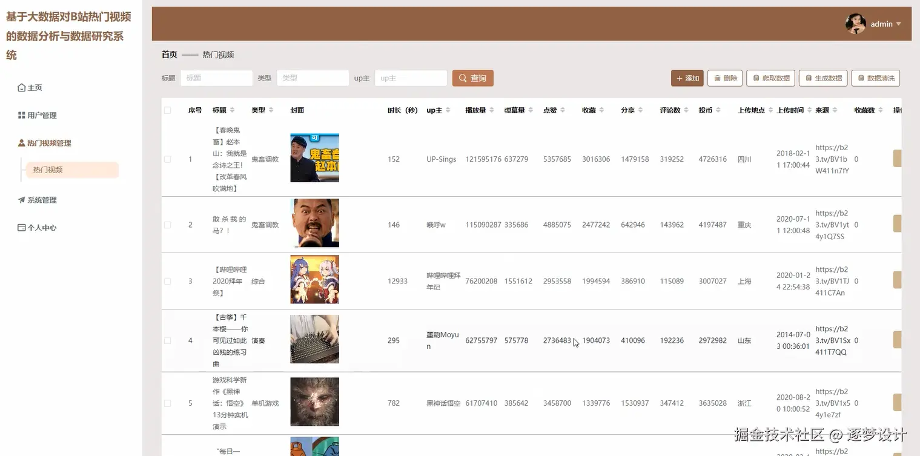
Task: Sort the list by 分享 count
Action: click(640, 110)
